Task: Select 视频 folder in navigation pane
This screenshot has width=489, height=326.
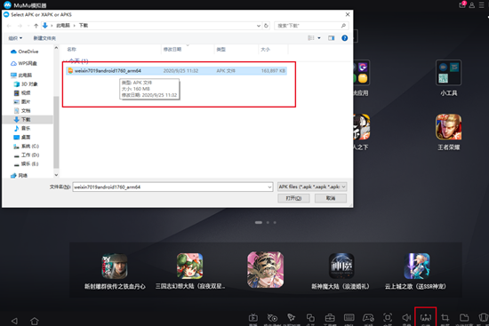Action: click(22, 93)
